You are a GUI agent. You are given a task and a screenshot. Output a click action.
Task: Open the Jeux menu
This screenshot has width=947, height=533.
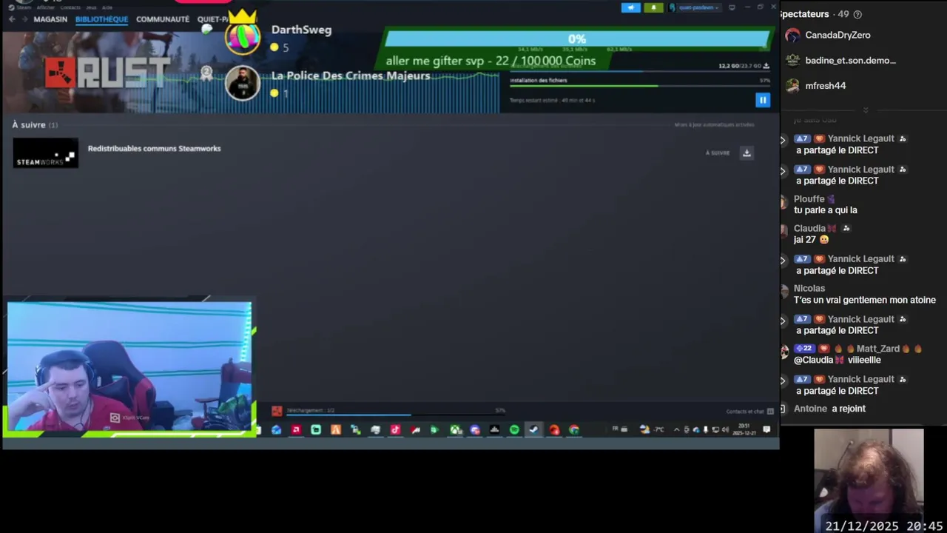tap(91, 7)
